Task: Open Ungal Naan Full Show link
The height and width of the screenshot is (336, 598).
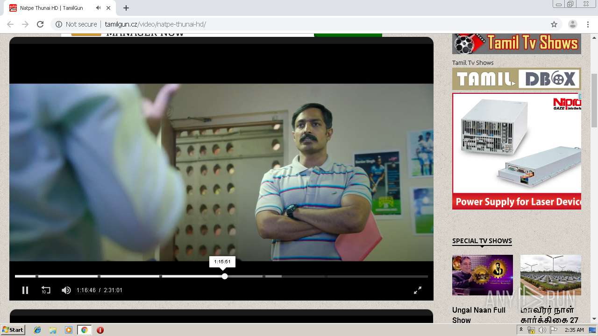Action: click(479, 315)
